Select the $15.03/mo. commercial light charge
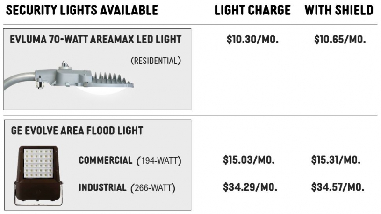The height and width of the screenshot is (214, 381). pos(249,160)
